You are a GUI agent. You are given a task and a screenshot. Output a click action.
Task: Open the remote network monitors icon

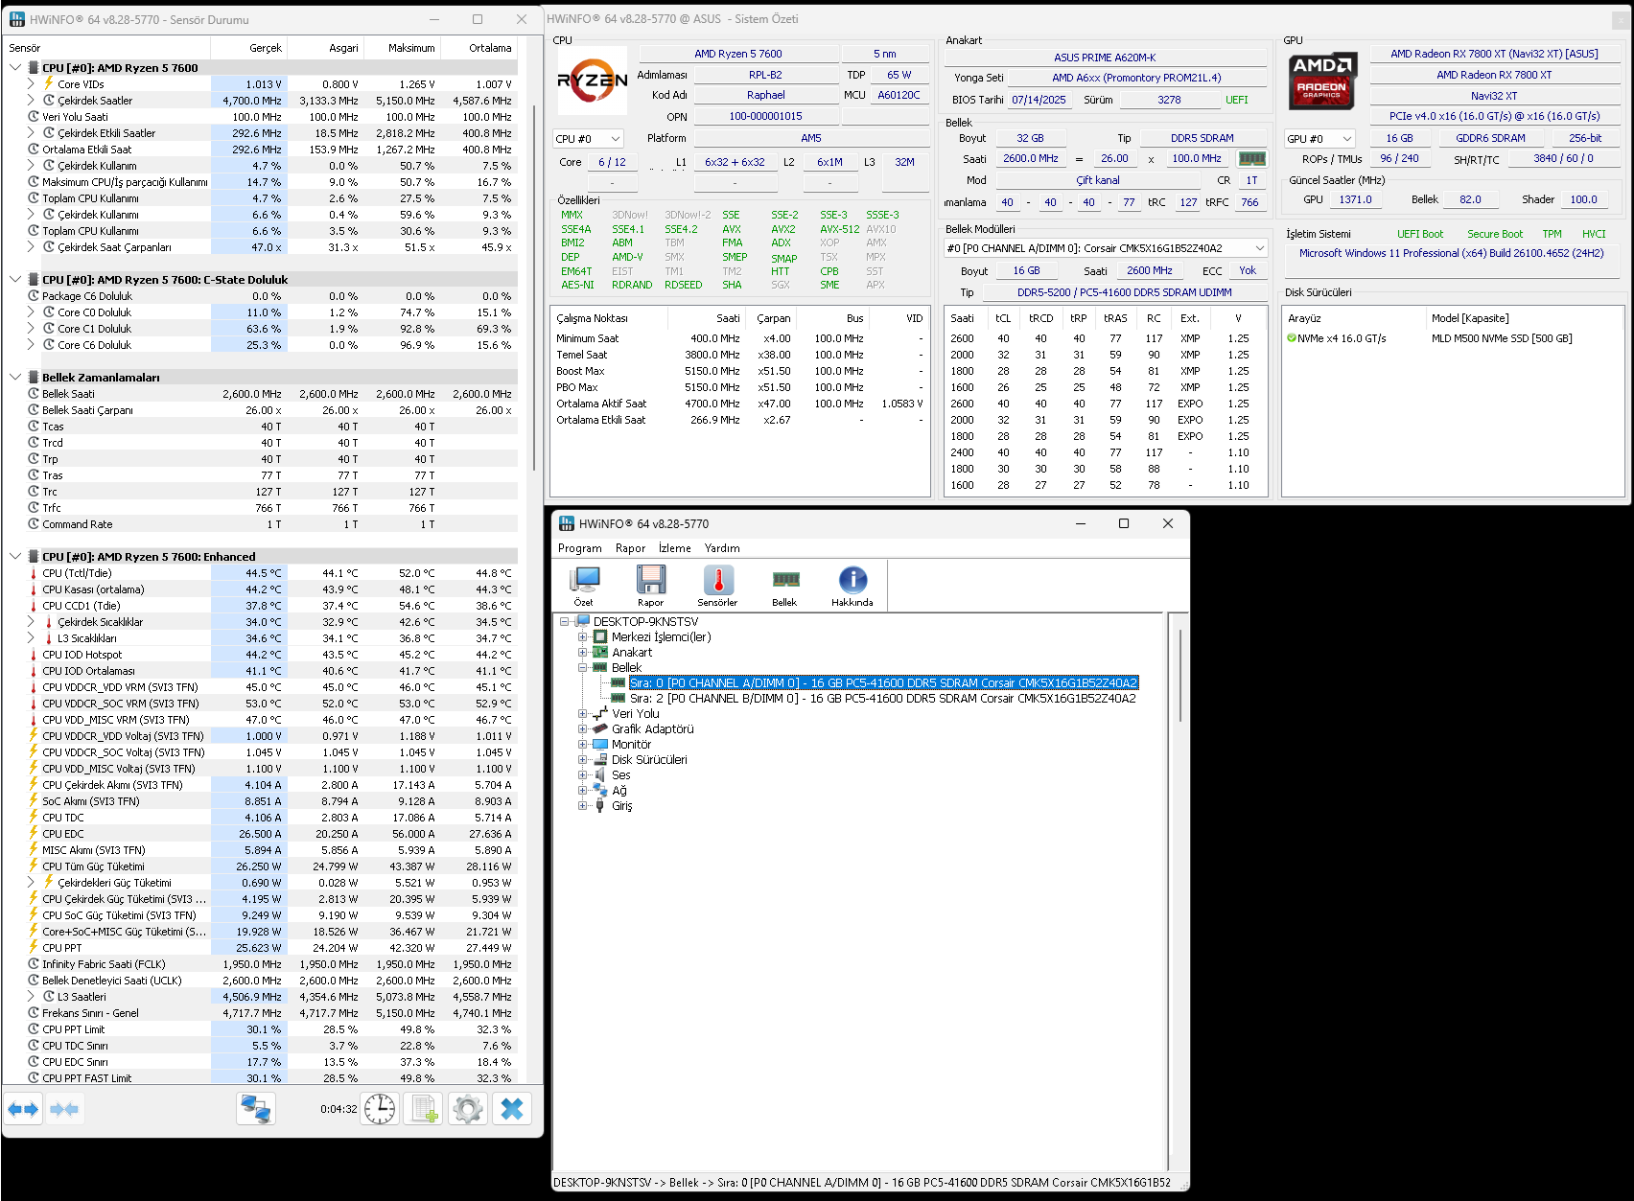(x=256, y=1109)
